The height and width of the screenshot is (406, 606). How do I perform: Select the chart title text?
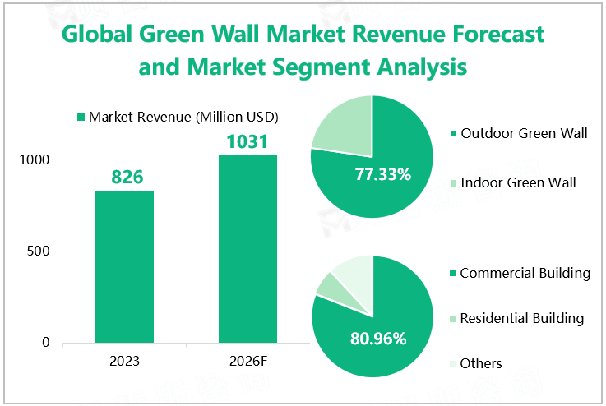(x=303, y=50)
